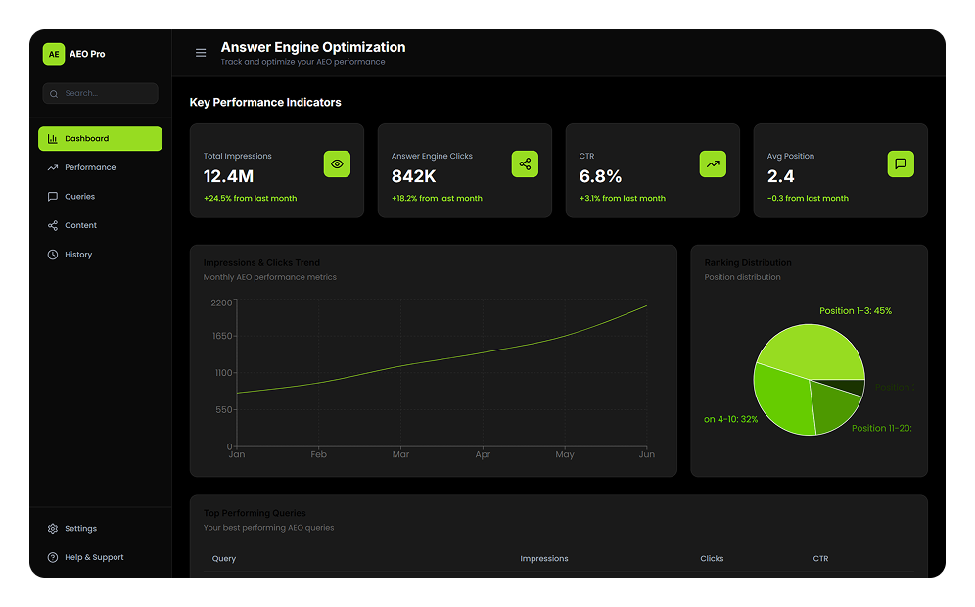Click the Queries chat bubble icon
The width and height of the screenshot is (975, 607).
point(52,196)
